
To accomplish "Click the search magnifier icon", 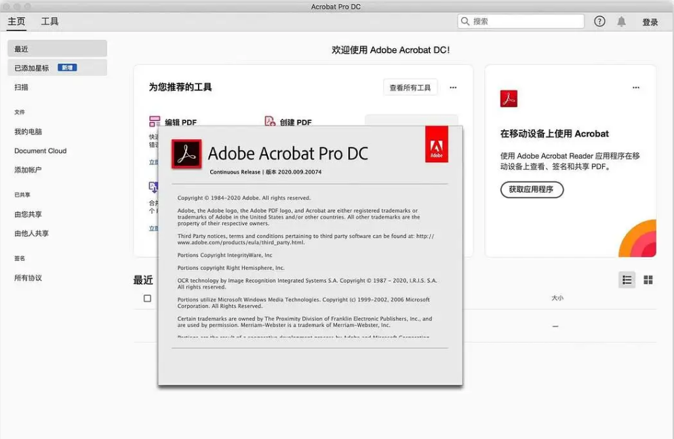I will point(465,21).
